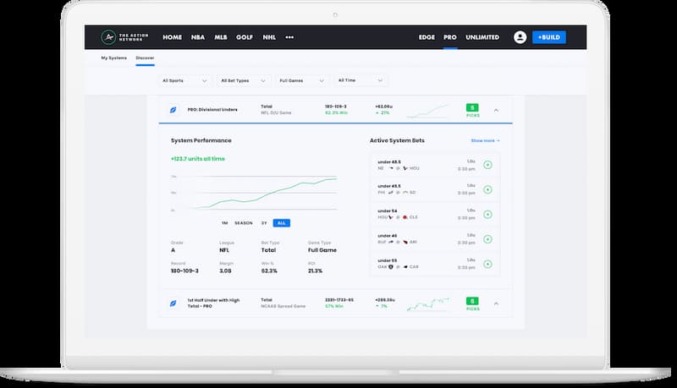
Task: Set chart range to ALL
Action: (282, 223)
